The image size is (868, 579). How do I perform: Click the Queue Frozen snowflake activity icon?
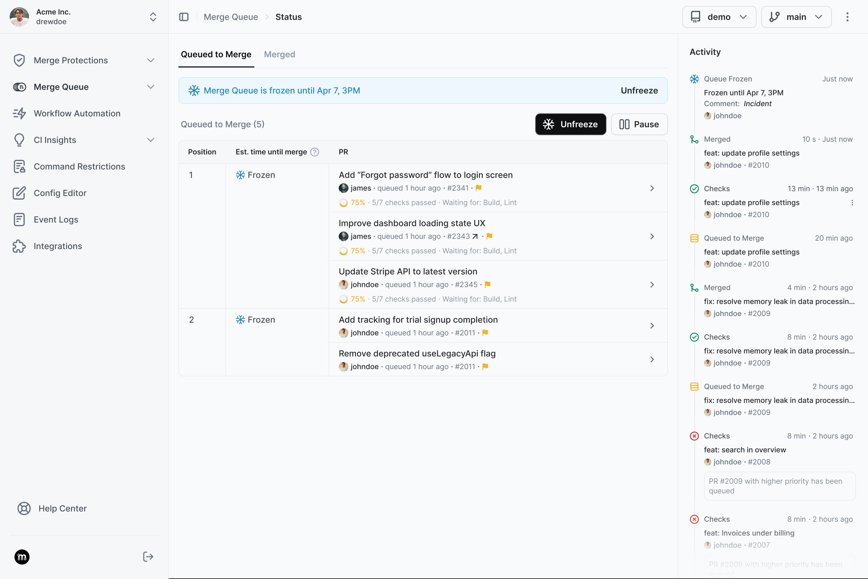694,79
